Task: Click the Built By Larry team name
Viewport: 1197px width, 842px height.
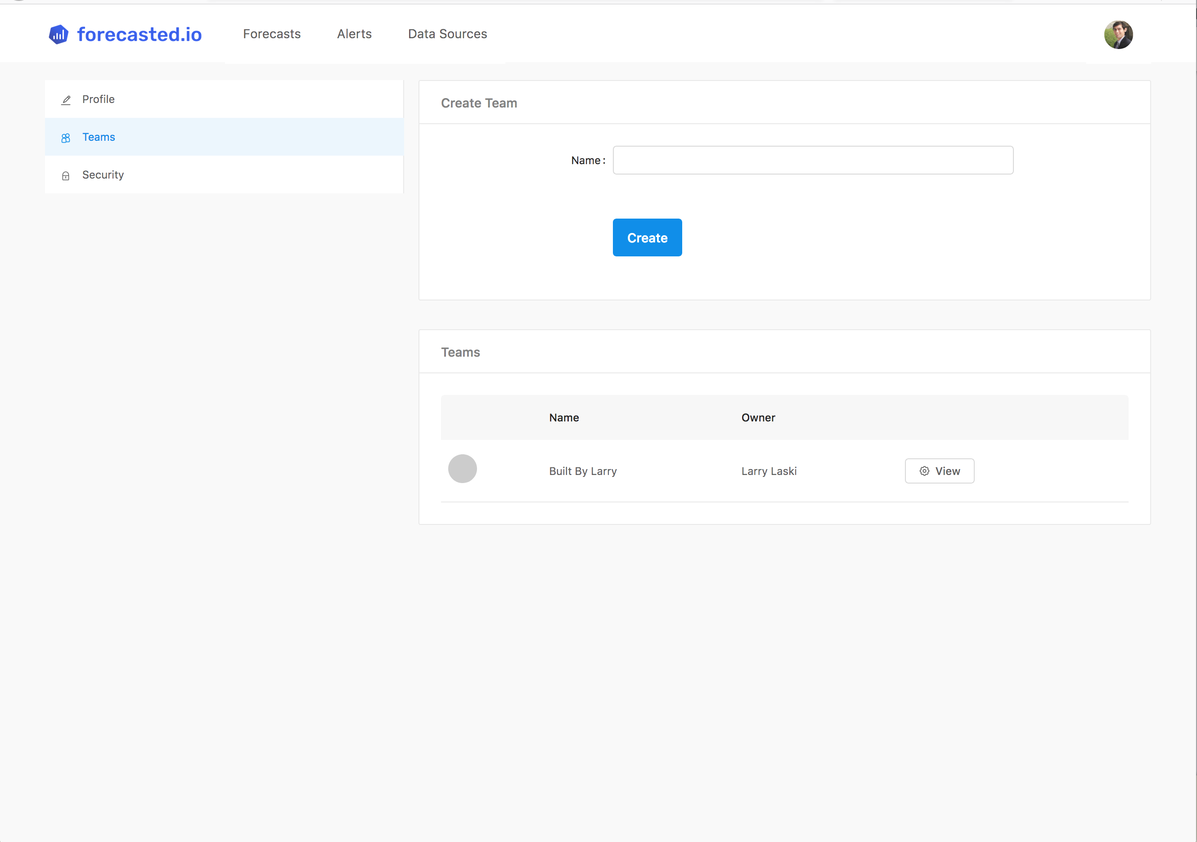Action: [583, 471]
